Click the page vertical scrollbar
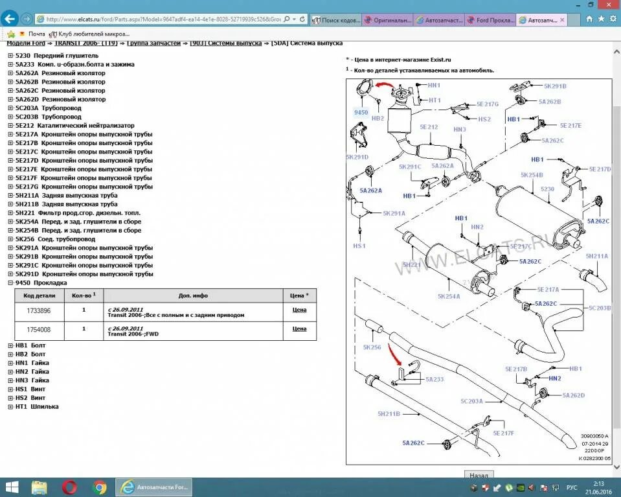This screenshot has width=621, height=497. pos(616,266)
